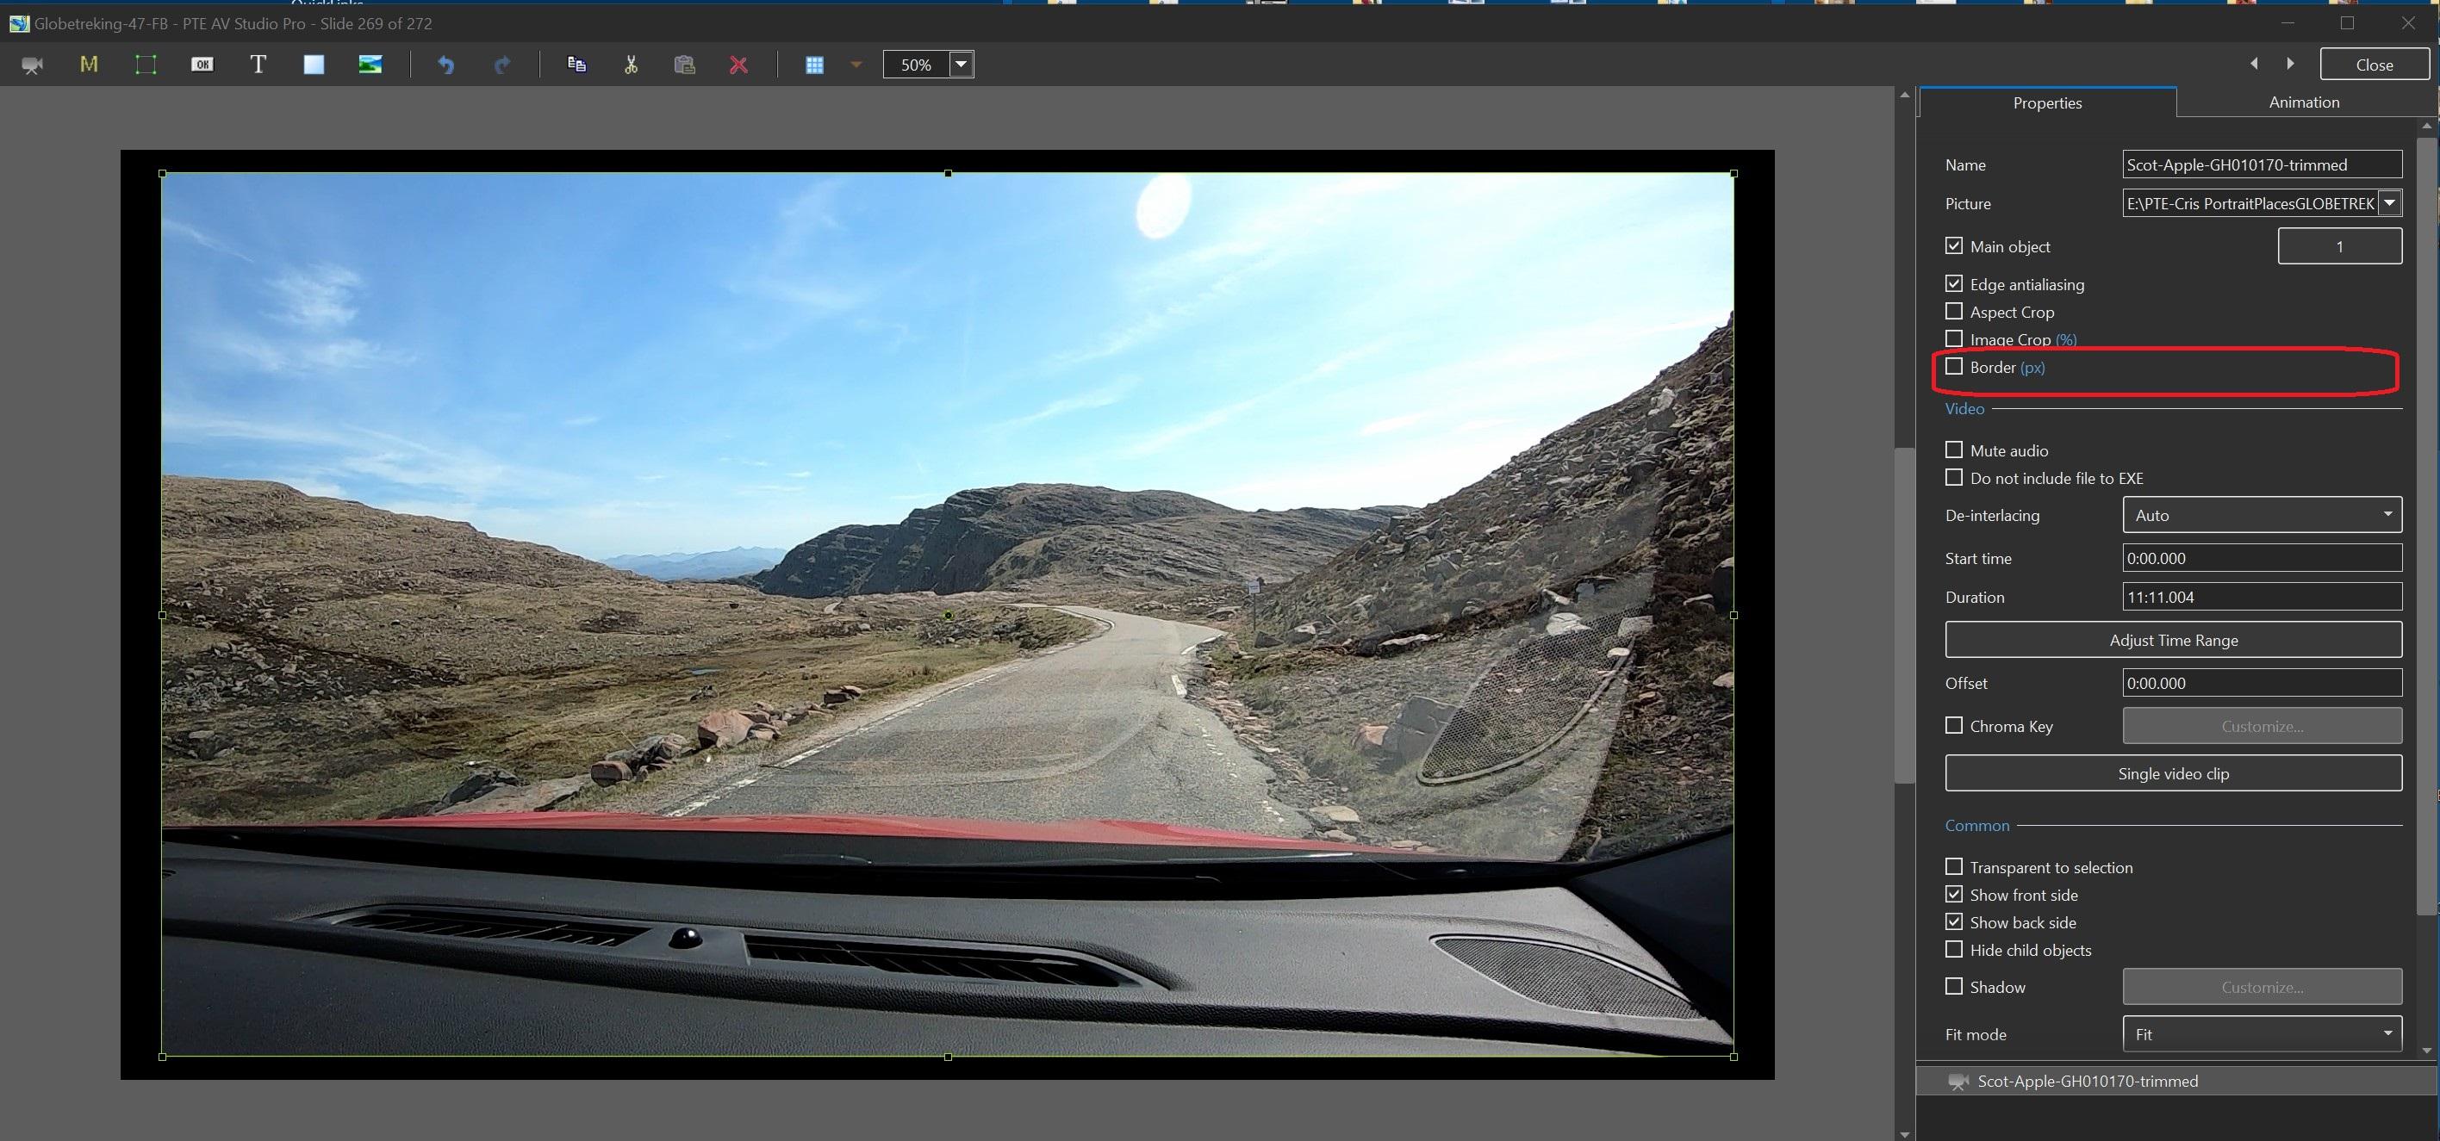Uncheck Show back side

[1954, 921]
